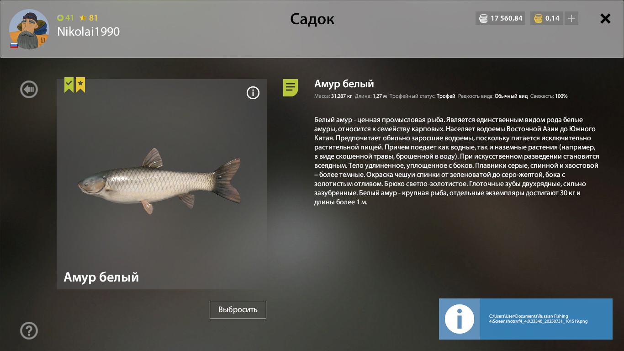Click the large info icon in the notification
This screenshot has width=624, height=351.
coord(460,319)
